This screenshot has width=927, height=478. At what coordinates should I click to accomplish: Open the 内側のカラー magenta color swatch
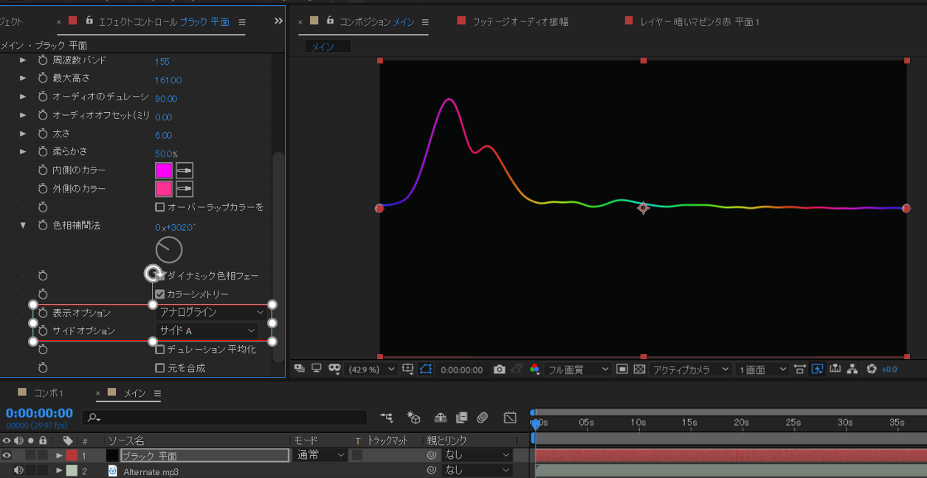pos(164,170)
